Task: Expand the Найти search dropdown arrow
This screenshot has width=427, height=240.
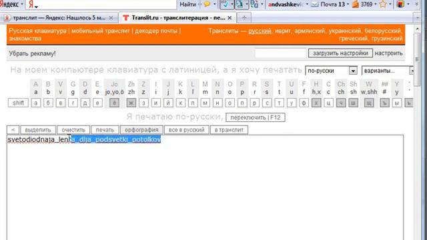Action: click(x=199, y=4)
